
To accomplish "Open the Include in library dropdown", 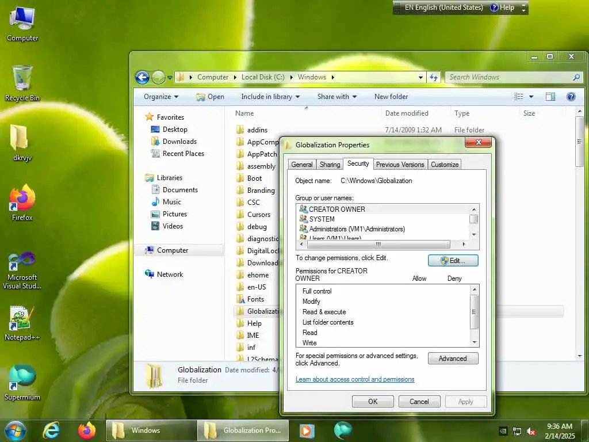I will [270, 97].
